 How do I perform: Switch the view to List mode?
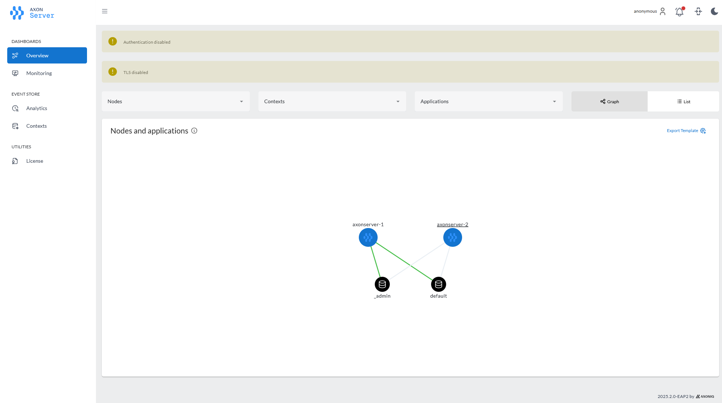[x=683, y=101]
